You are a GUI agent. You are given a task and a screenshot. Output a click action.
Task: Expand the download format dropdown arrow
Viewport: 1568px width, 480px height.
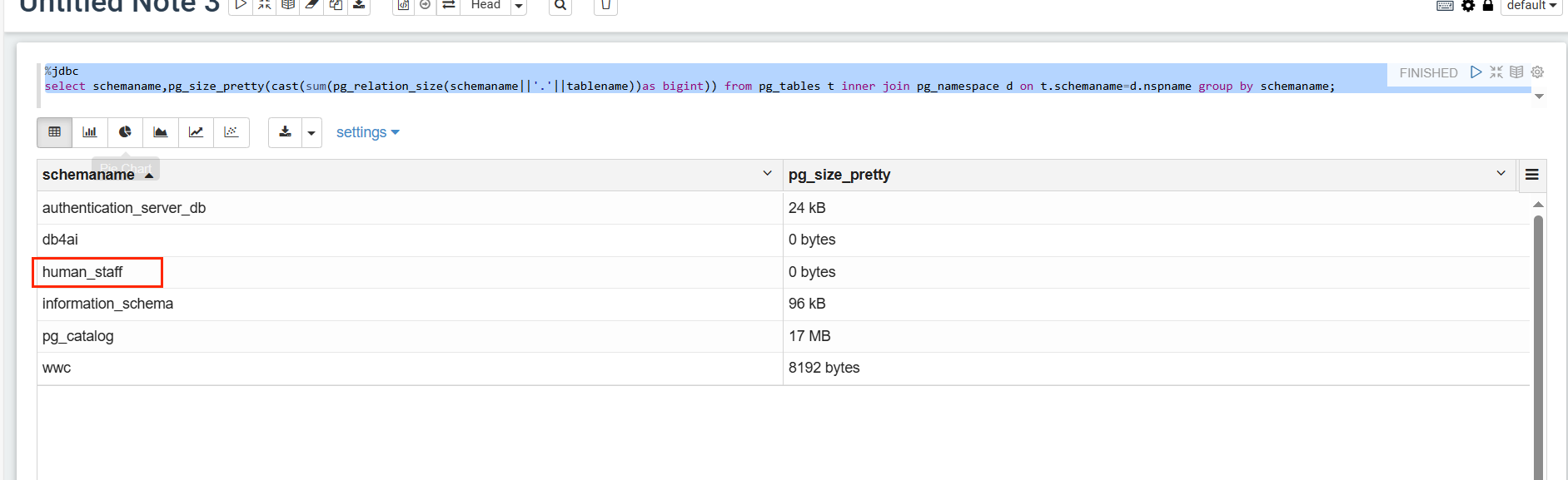click(311, 133)
